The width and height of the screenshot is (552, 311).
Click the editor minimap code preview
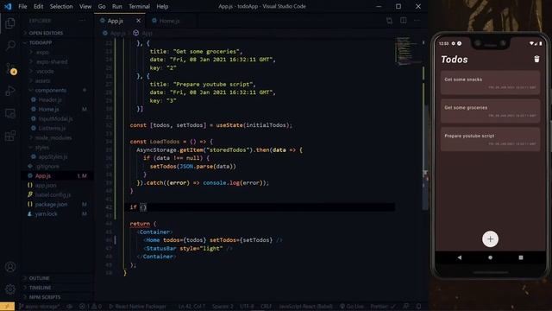(x=408, y=51)
